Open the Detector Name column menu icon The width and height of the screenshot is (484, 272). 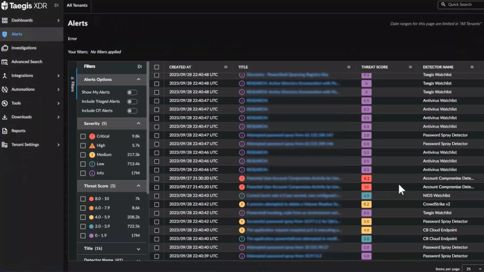click(472, 67)
